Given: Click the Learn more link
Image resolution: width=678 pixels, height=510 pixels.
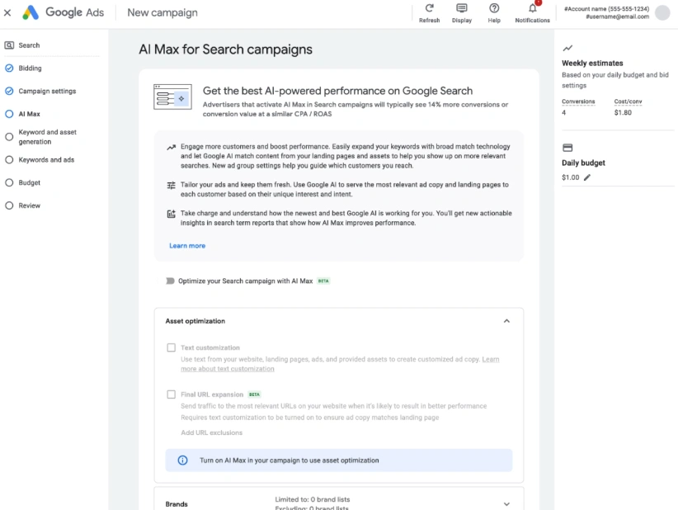Looking at the screenshot, I should click(187, 246).
